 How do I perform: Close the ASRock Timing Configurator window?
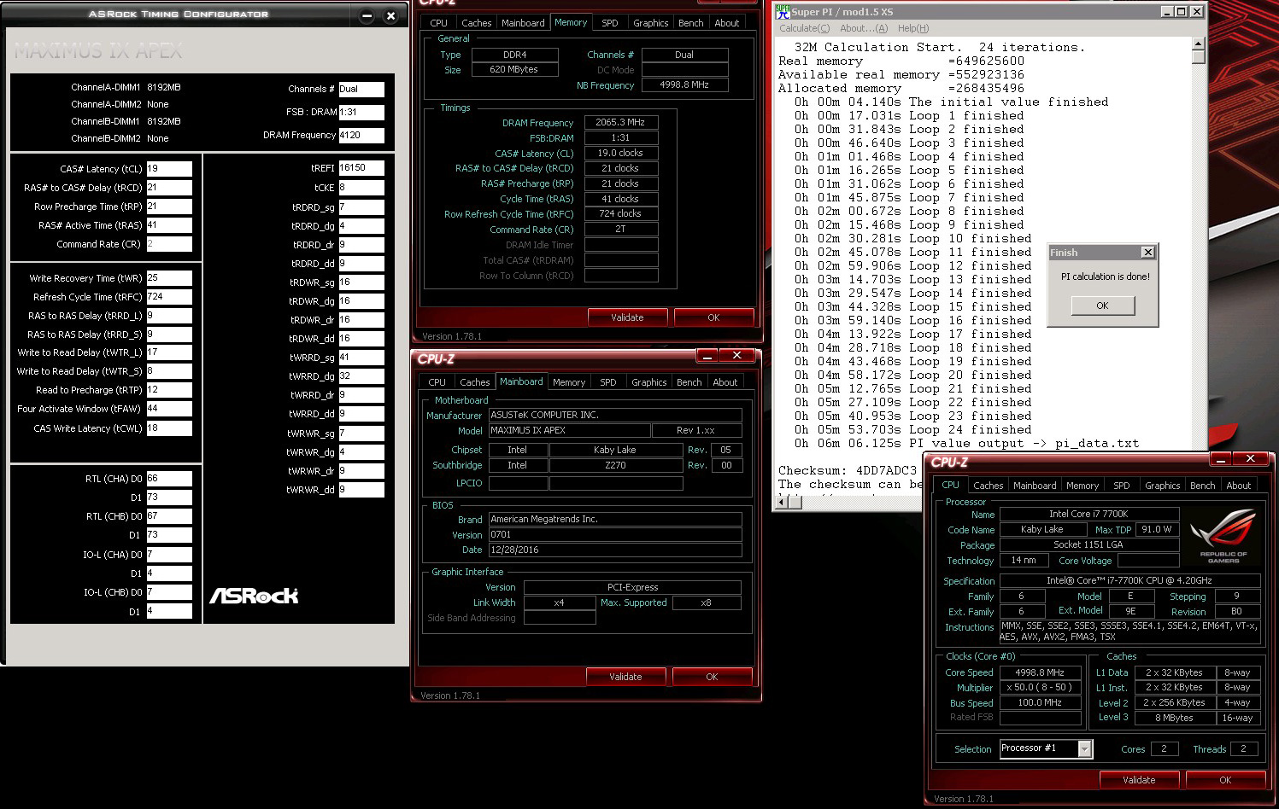coord(390,15)
